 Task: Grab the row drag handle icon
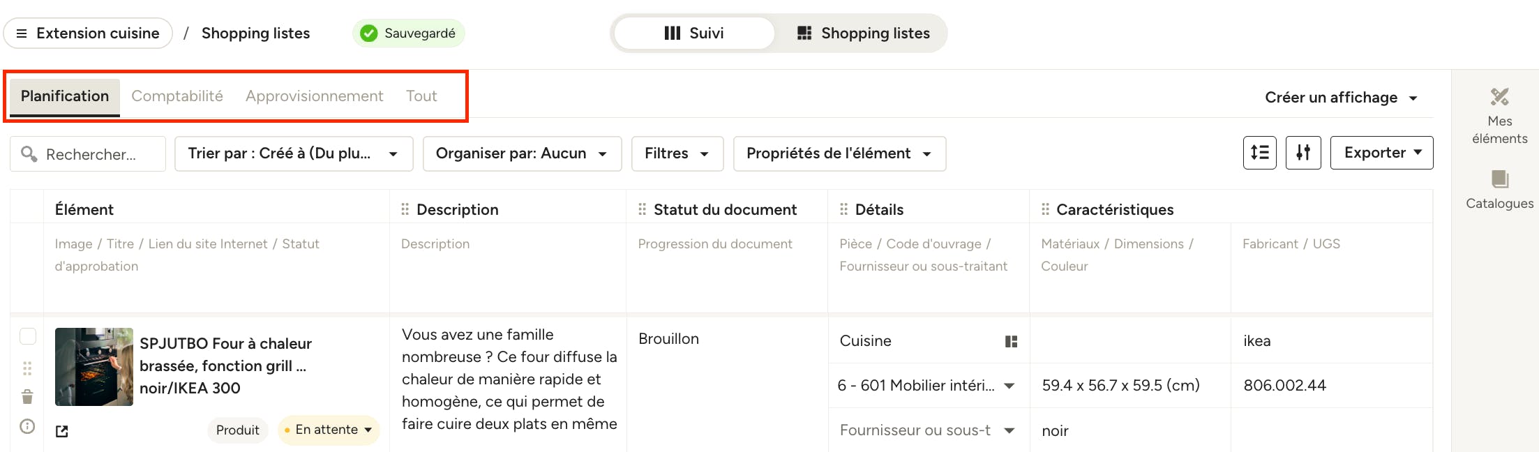(27, 368)
